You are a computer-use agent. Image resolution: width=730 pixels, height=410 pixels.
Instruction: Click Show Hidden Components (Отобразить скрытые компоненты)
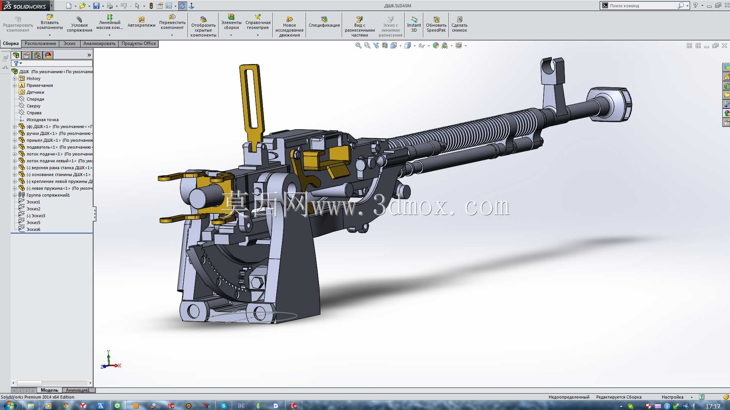pyautogui.click(x=203, y=27)
